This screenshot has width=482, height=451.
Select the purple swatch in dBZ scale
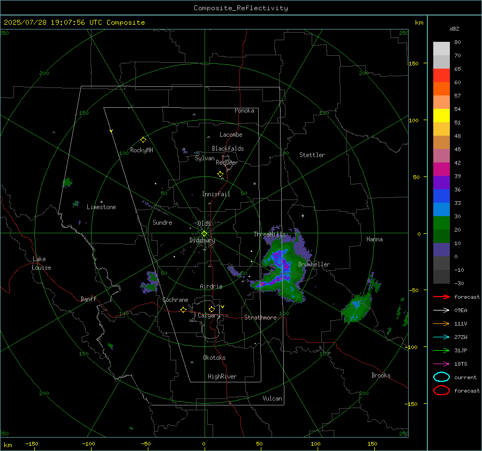pyautogui.click(x=441, y=182)
